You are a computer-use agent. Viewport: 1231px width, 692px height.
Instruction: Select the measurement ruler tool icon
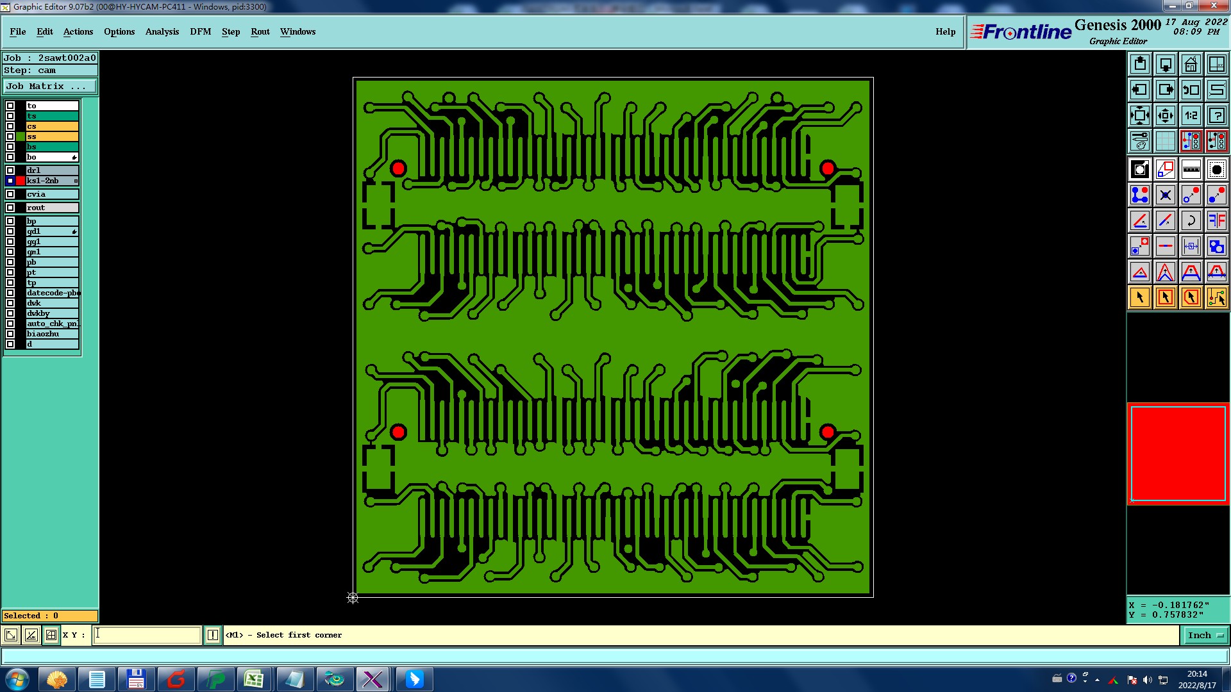[x=1191, y=170]
